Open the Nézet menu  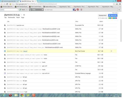[x=18, y=17]
